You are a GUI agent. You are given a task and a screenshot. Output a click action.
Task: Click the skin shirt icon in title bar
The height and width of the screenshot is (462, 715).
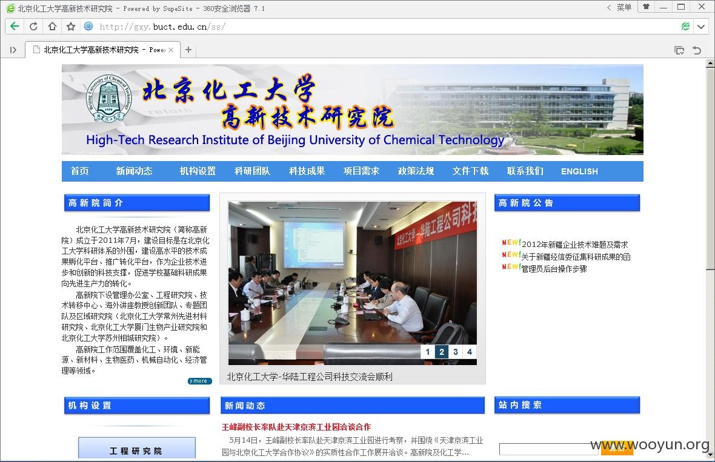tap(646, 7)
